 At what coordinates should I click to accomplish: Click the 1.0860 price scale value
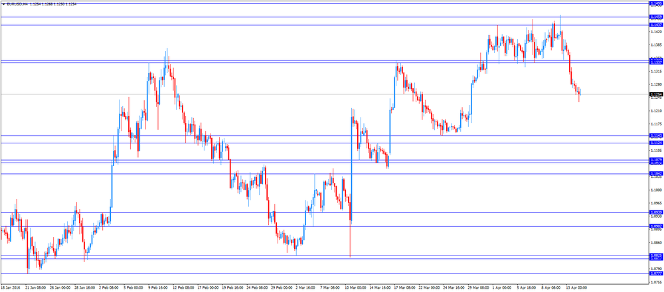[655, 243]
